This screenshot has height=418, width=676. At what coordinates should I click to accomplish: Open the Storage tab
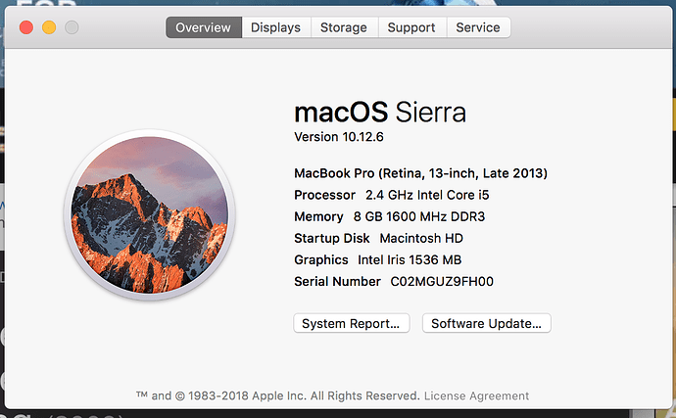(x=344, y=27)
